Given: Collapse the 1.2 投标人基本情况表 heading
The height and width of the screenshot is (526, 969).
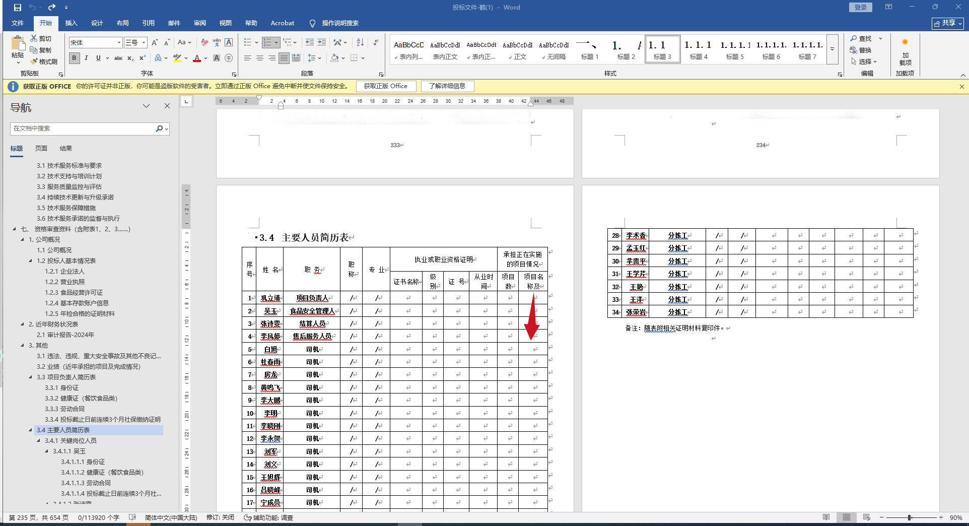Looking at the screenshot, I should (x=31, y=260).
